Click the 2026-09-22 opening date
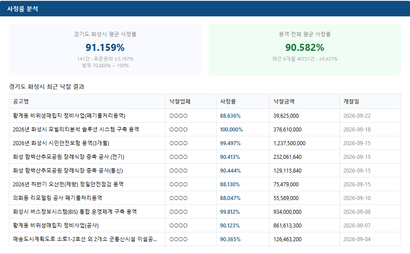 (x=357, y=116)
